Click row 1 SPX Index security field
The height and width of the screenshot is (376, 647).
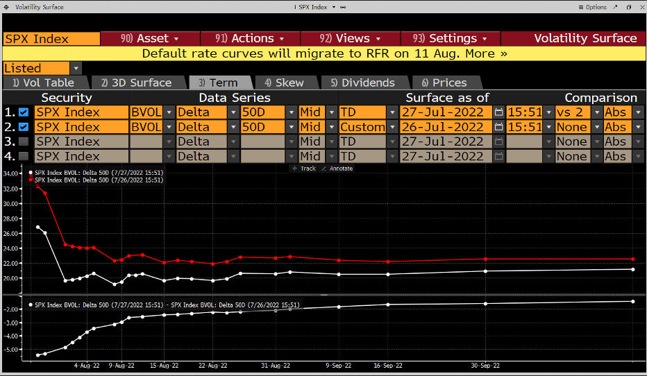pos(81,112)
